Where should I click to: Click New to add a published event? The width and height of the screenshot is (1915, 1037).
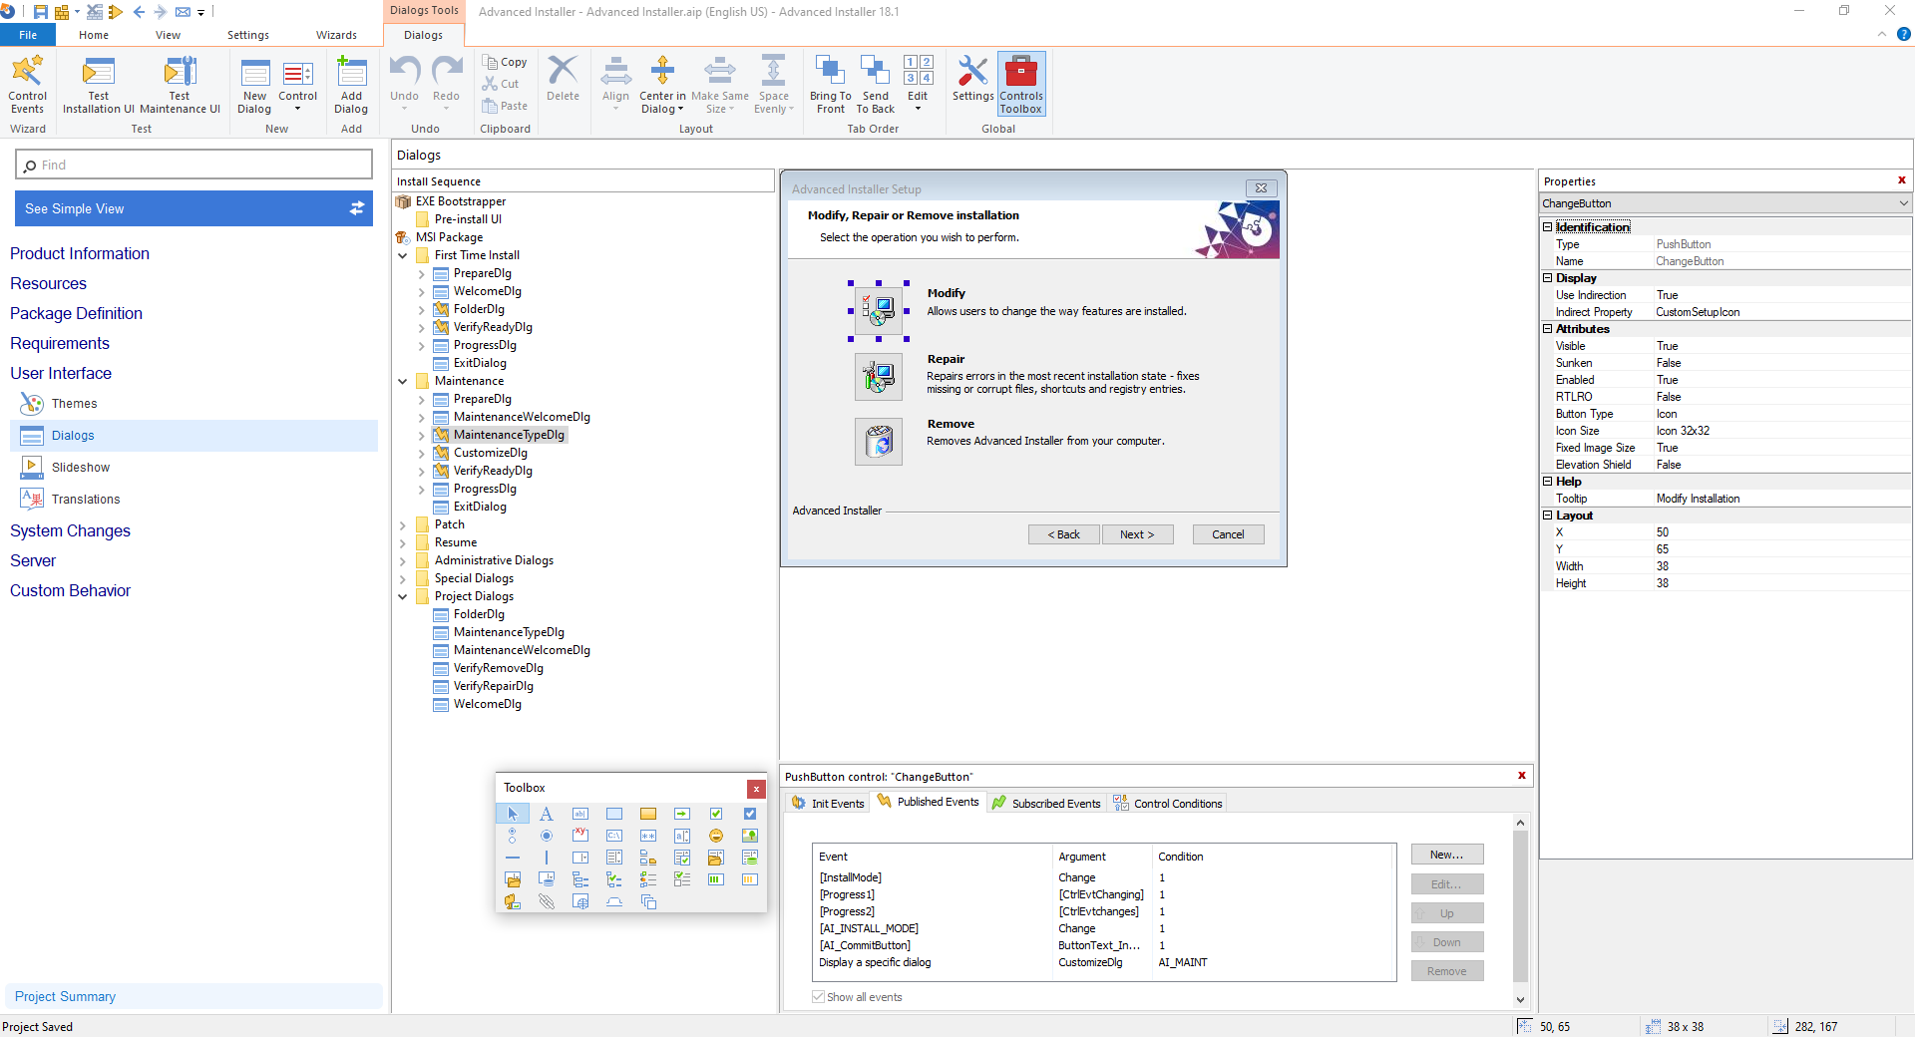click(x=1446, y=854)
